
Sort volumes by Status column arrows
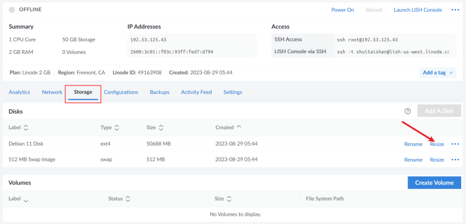click(x=128, y=199)
